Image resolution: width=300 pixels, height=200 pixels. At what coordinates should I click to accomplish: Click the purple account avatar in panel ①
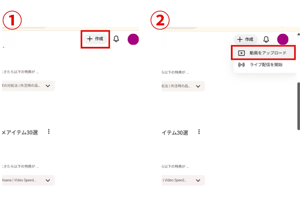point(133,39)
